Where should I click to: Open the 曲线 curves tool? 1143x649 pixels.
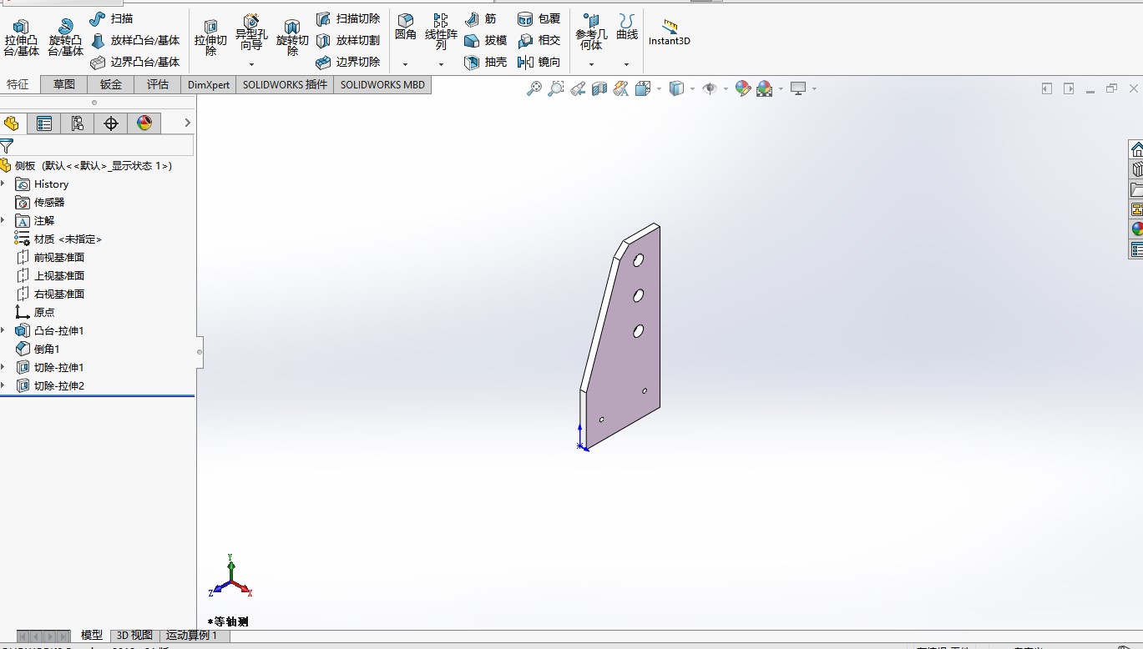click(627, 28)
